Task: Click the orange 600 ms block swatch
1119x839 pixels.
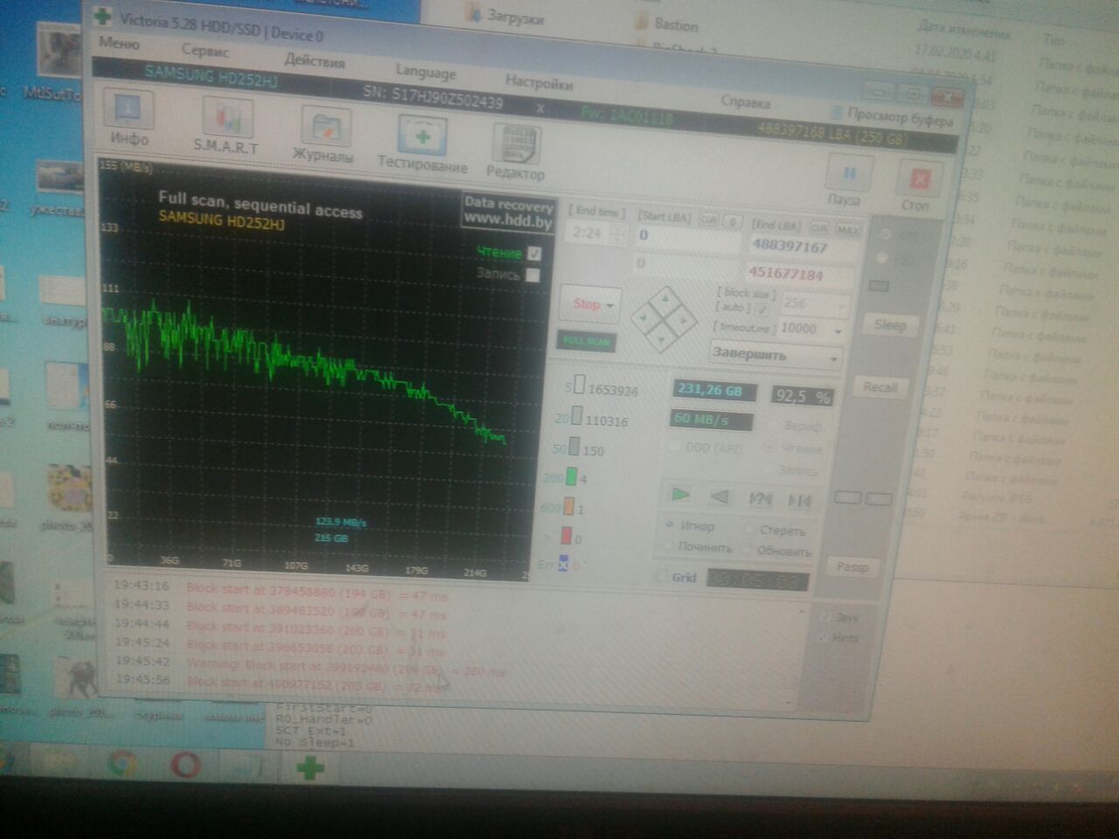Action: (568, 507)
